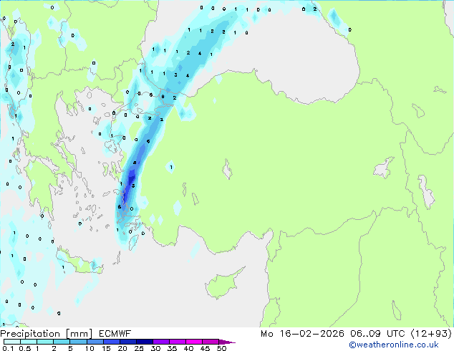Click the legend's over-50 arrow tip
Screen dimensions: 454x351
pos(227,342)
